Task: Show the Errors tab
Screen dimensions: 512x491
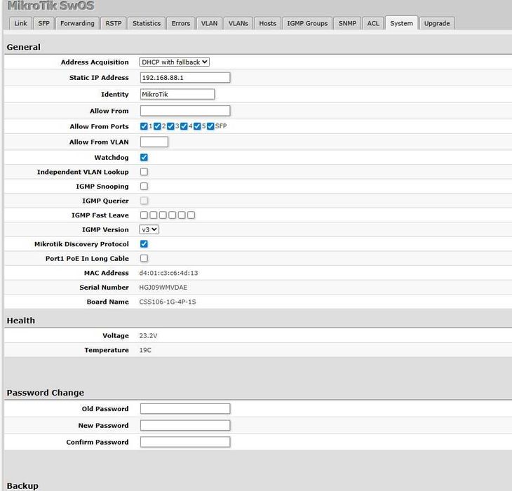Action: [180, 24]
